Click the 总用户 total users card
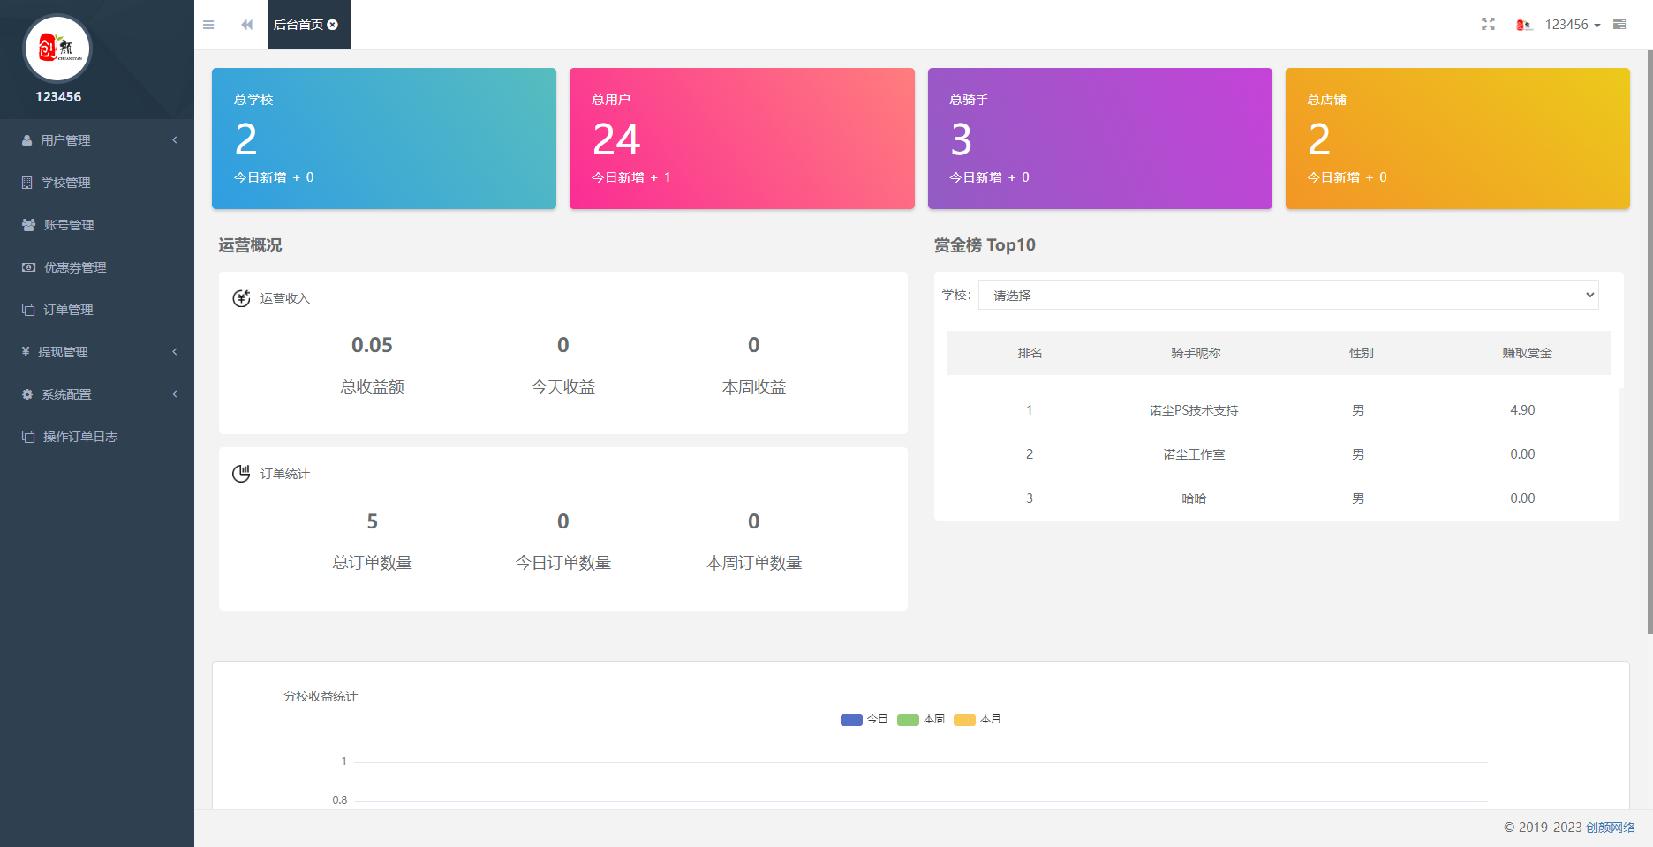This screenshot has height=847, width=1653. coord(742,139)
